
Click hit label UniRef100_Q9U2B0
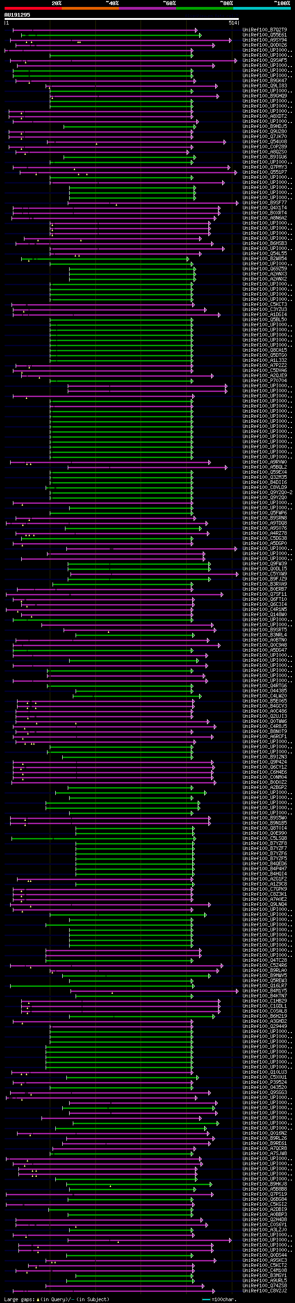pos(265,132)
